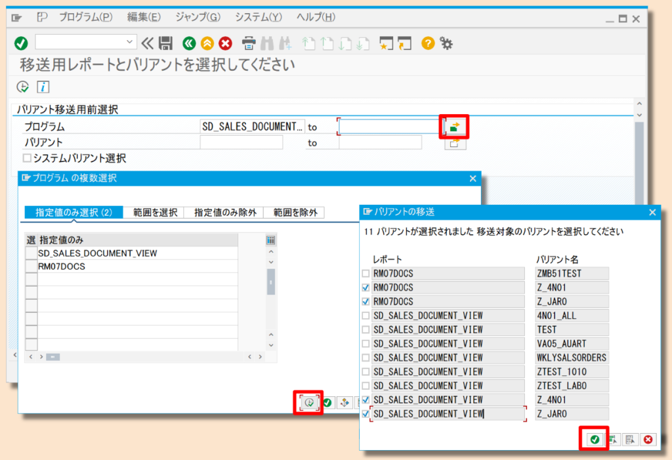Viewport: 672px width, 460px height.
Task: Click the green Enter checkmark in main toolbar
Action: tap(21, 43)
